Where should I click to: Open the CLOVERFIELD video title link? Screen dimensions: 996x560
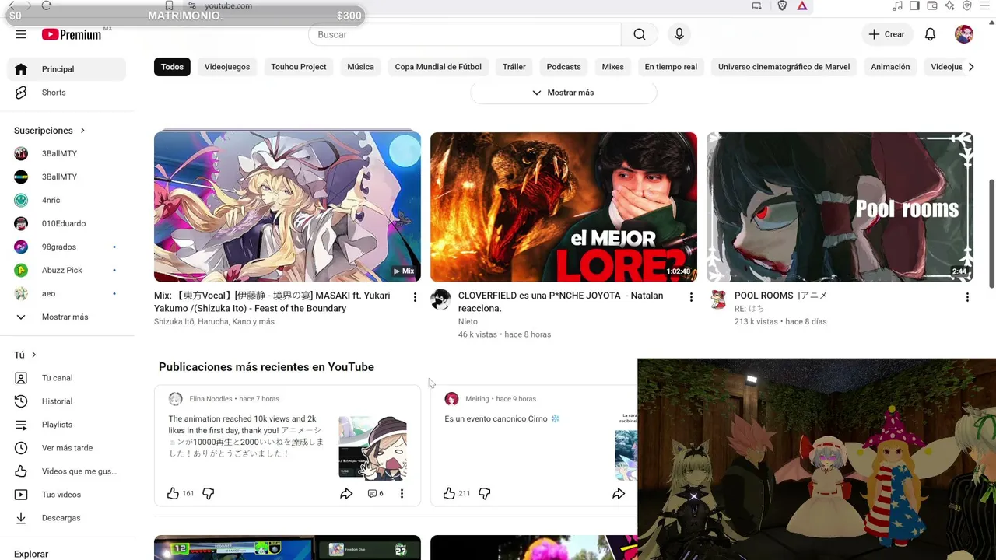pos(560,302)
